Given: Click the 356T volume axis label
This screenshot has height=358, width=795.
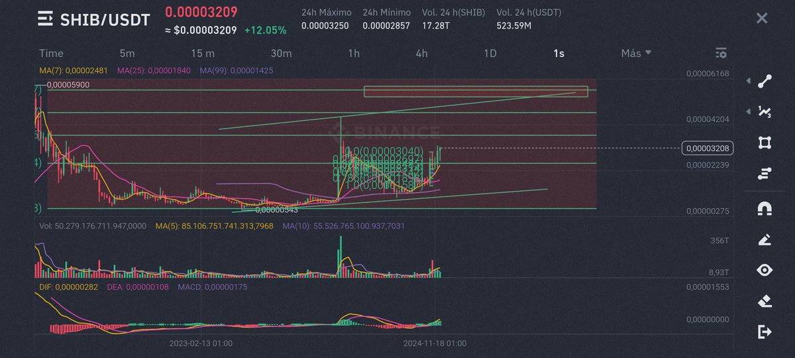Looking at the screenshot, I should point(718,241).
